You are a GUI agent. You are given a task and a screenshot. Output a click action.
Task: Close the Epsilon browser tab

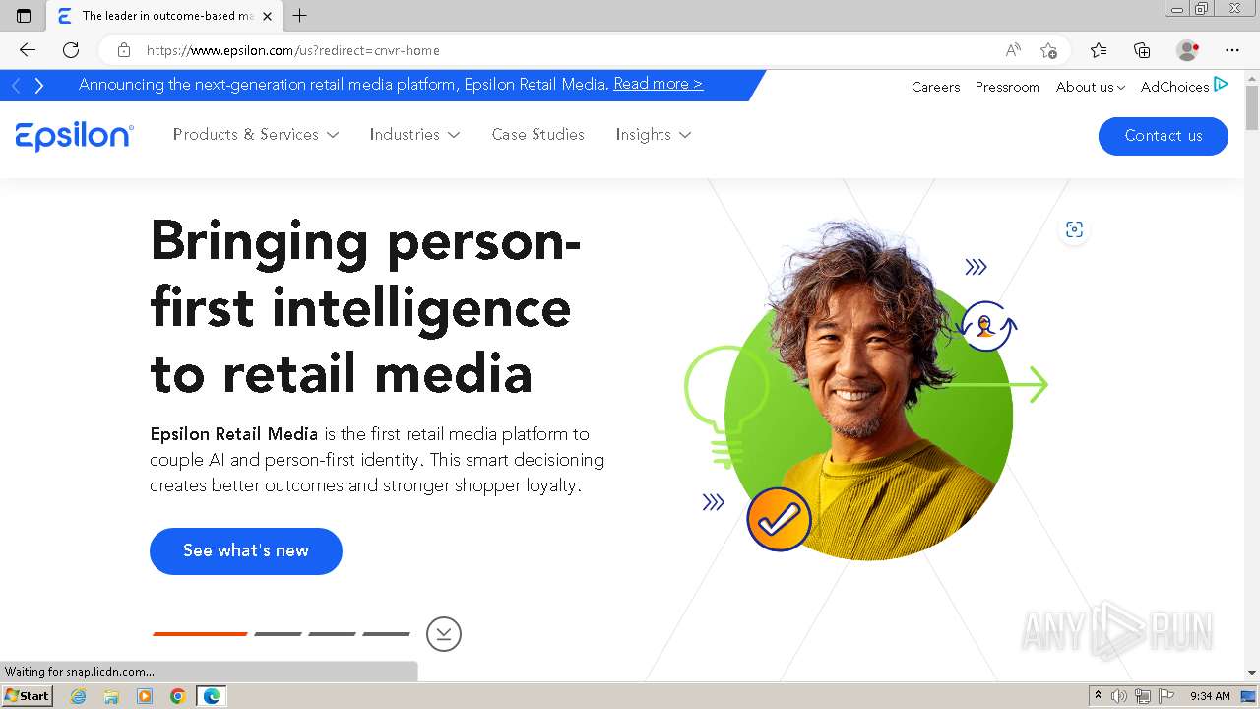click(x=267, y=16)
